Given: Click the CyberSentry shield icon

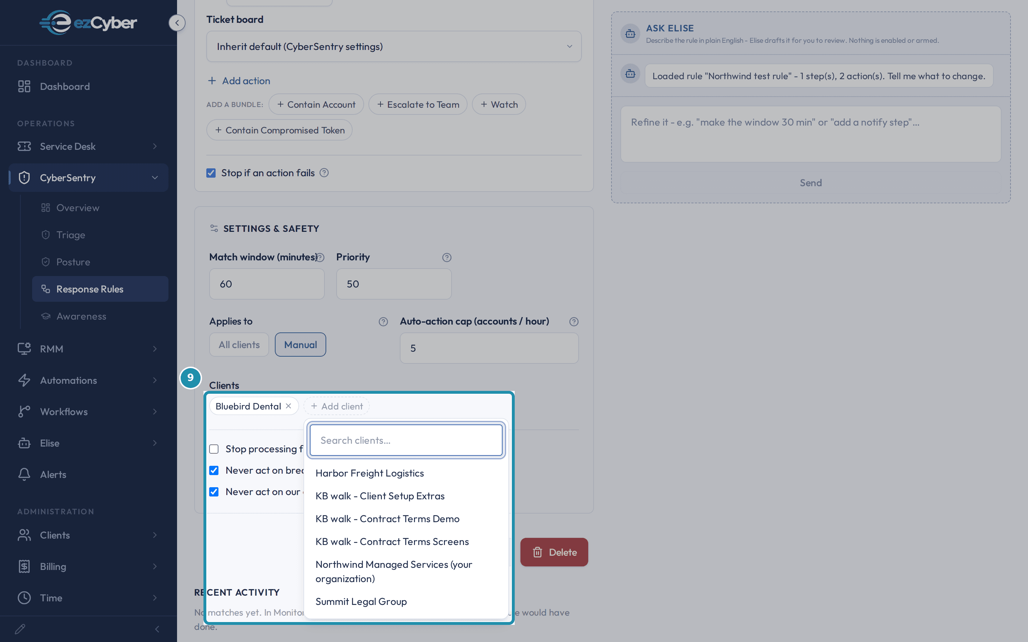Looking at the screenshot, I should 24,178.
